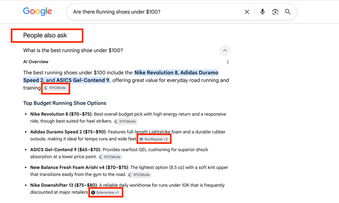Screen dimensions: 339x203
Task: Click the 'Top Budget Running Shoe Options' heading
Action: coord(65,103)
